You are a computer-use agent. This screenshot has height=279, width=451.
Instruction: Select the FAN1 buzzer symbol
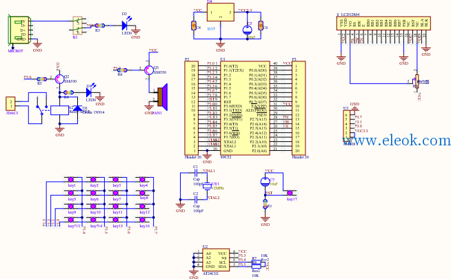162,96
